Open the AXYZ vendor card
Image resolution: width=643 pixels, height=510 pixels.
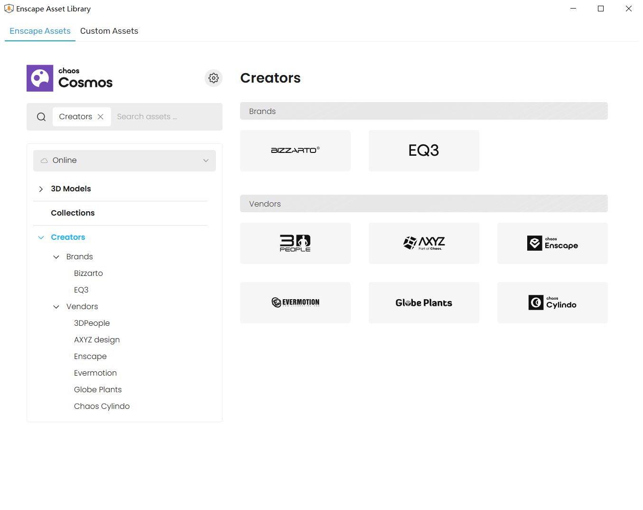click(424, 243)
